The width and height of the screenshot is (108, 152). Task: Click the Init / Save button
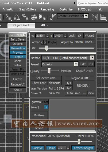pos(18,39)
